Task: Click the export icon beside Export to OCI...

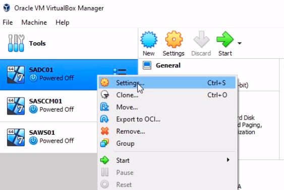Action: (x=104, y=119)
